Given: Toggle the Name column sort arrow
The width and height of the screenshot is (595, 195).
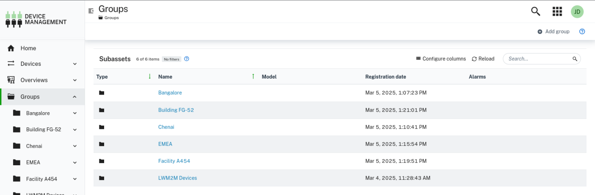Looking at the screenshot, I should [x=253, y=76].
